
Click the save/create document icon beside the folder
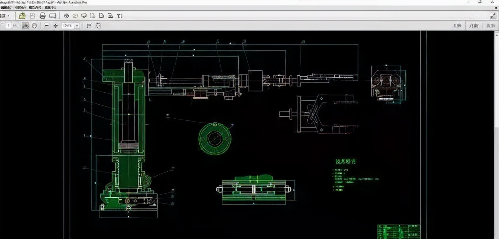(x=33, y=16)
